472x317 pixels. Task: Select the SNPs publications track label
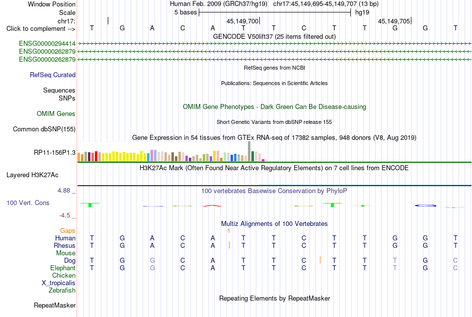click(67, 98)
